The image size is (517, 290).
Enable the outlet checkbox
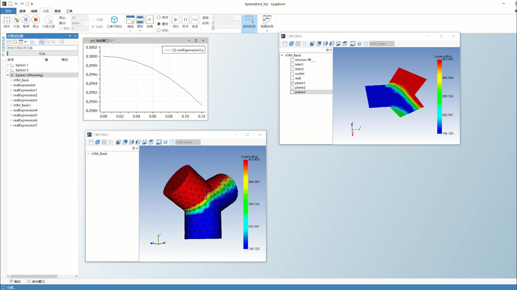click(x=292, y=74)
